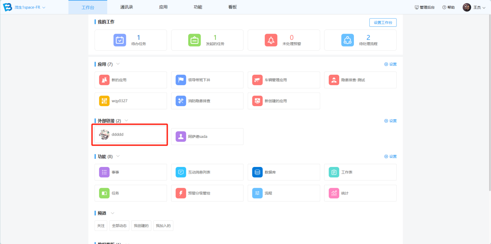Collapse the 应用 (7) section
This screenshot has height=244, width=491.
[118, 64]
